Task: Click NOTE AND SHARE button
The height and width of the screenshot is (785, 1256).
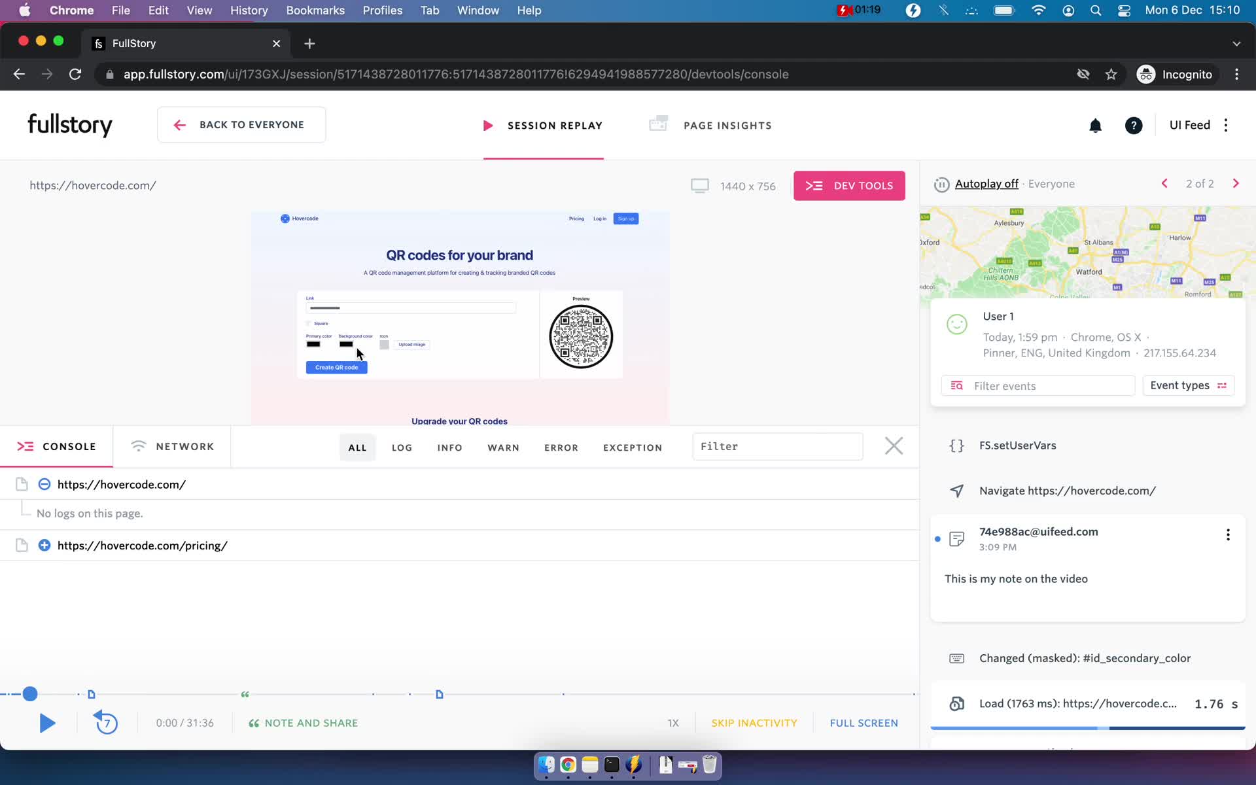Action: pyautogui.click(x=304, y=723)
